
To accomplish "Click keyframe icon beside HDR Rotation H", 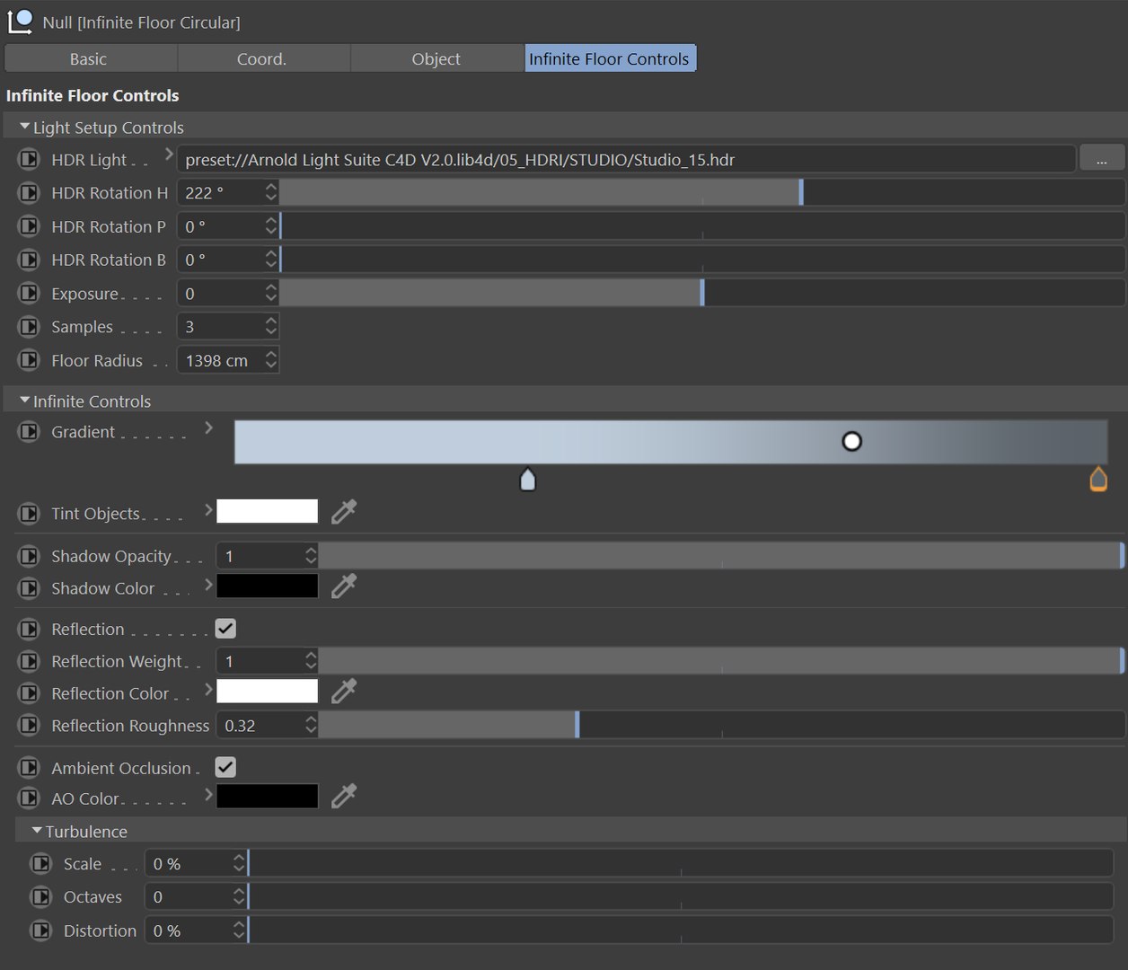I will 29,193.
